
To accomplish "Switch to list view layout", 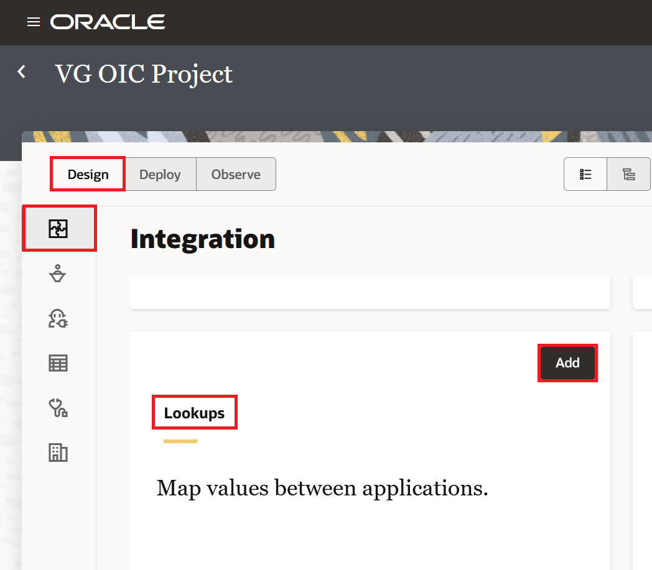I will (x=585, y=175).
